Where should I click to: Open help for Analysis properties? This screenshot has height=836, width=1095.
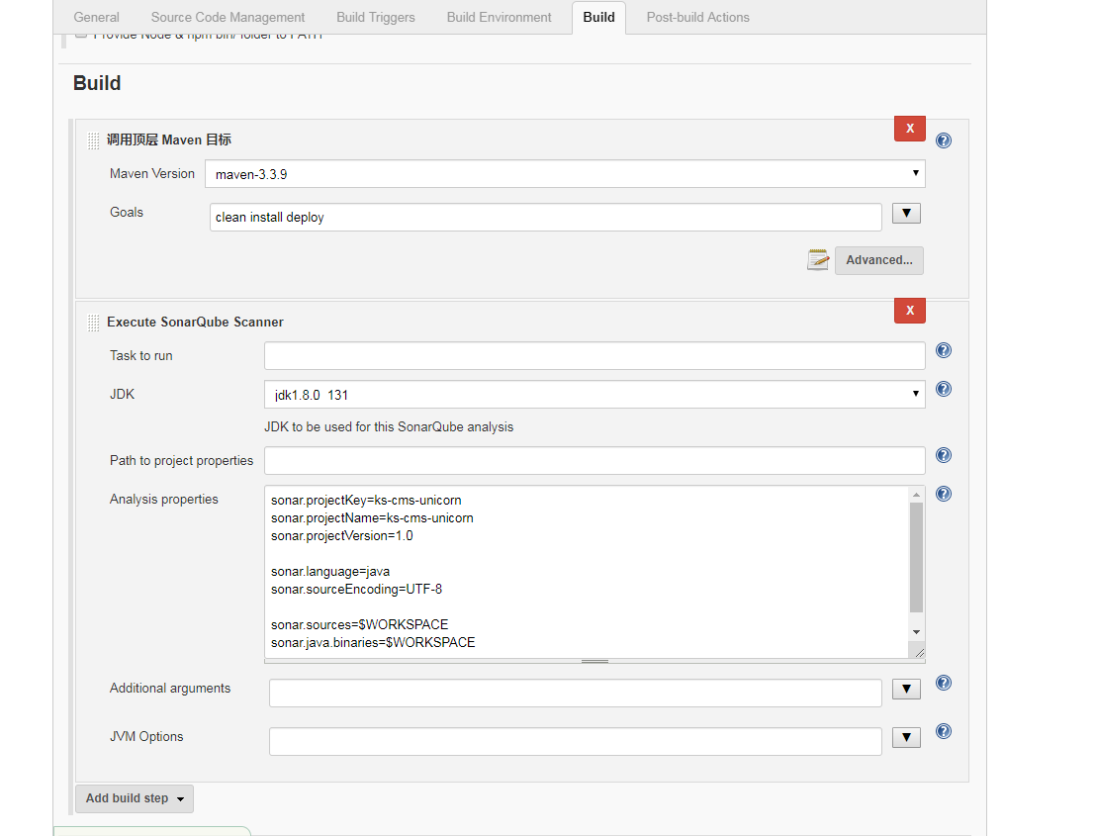coord(943,493)
